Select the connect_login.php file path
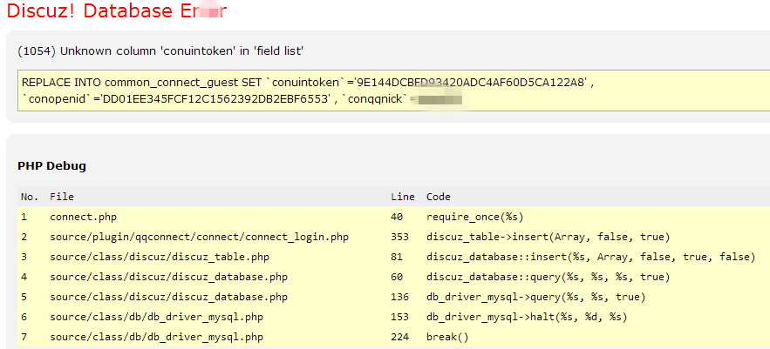The width and height of the screenshot is (770, 349). tap(199, 237)
